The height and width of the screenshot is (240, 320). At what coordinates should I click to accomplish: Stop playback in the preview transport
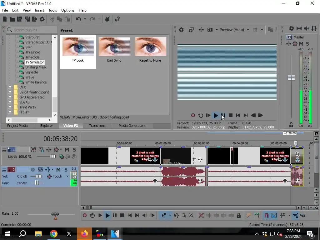coord(231,115)
